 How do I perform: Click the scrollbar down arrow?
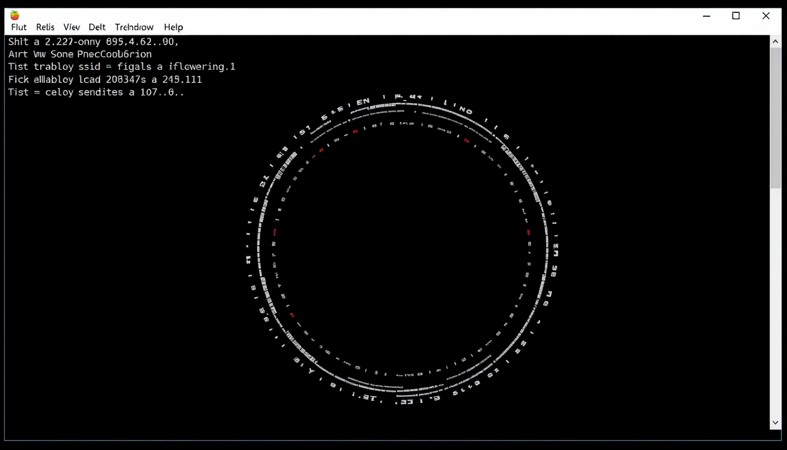(x=775, y=422)
